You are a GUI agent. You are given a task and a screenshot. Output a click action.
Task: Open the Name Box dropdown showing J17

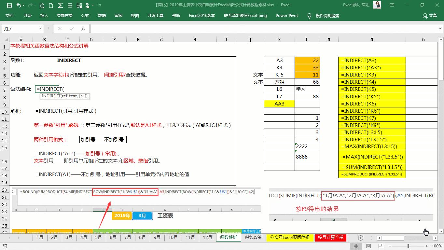tap(40, 29)
